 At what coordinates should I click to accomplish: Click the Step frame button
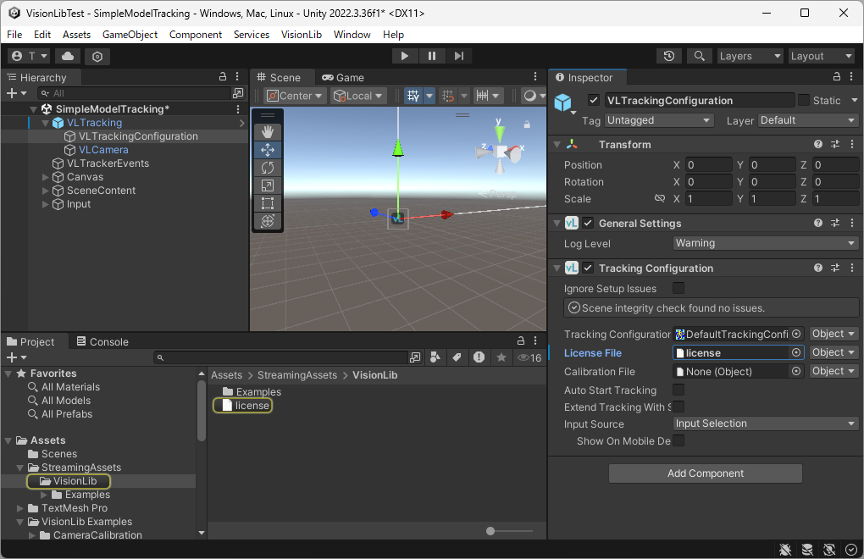(458, 56)
